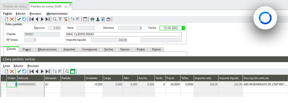Close the Pedidos de ventas (EUR) tab
This screenshot has height=103, width=288.
(x=70, y=5)
